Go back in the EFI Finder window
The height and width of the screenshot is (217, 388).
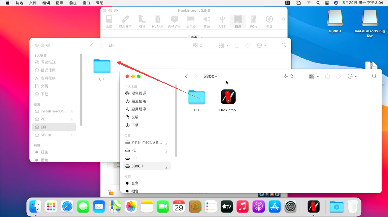pos(92,45)
